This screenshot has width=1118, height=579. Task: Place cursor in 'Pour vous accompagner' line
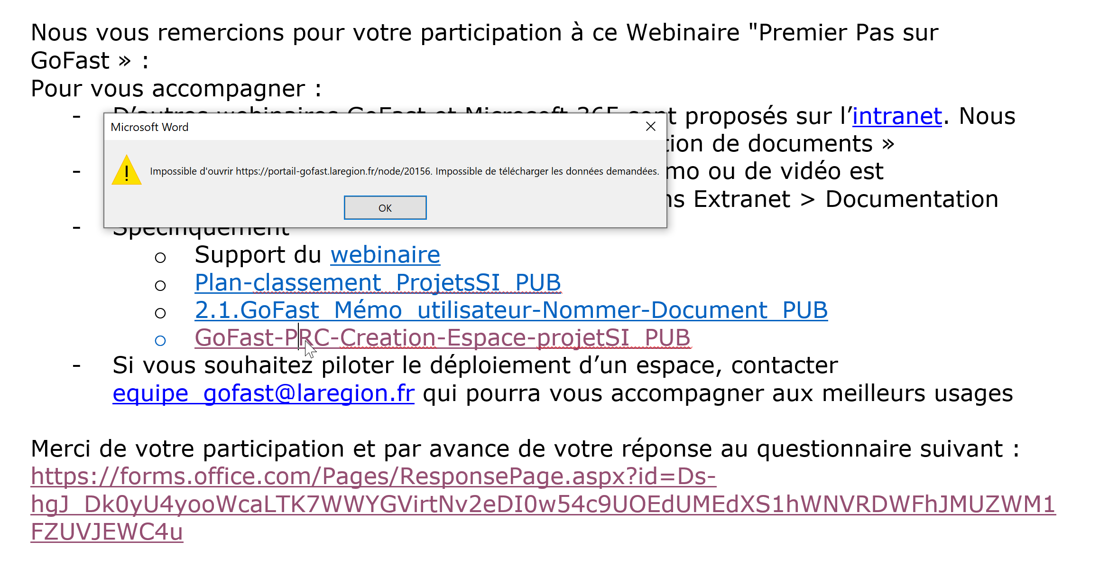(176, 89)
